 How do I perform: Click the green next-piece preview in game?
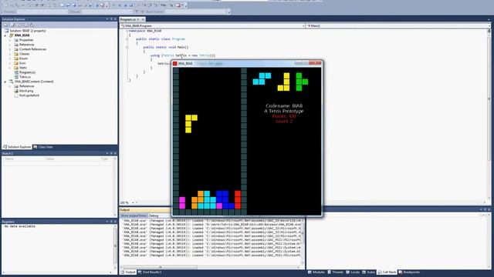tap(302, 82)
